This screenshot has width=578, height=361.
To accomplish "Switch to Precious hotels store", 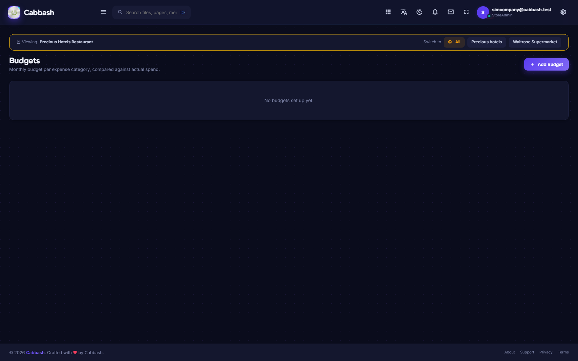I will 487,42.
